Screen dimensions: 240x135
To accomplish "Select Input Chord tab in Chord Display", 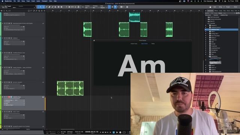I will tap(144, 44).
